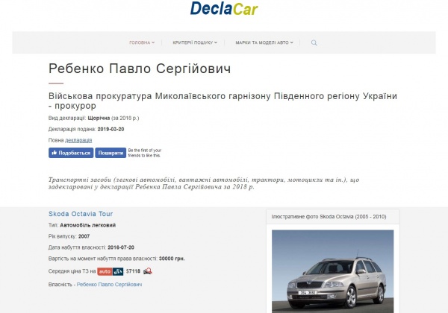The width and height of the screenshot is (448, 313).
Task: Click the Подобається like button
Action: click(x=71, y=153)
